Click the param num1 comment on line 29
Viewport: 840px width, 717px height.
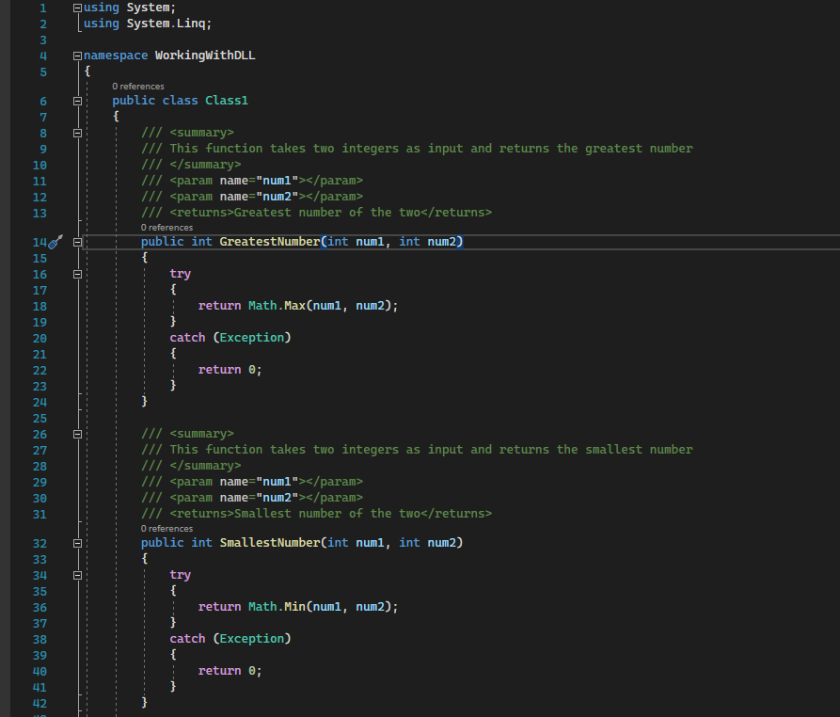point(252,482)
